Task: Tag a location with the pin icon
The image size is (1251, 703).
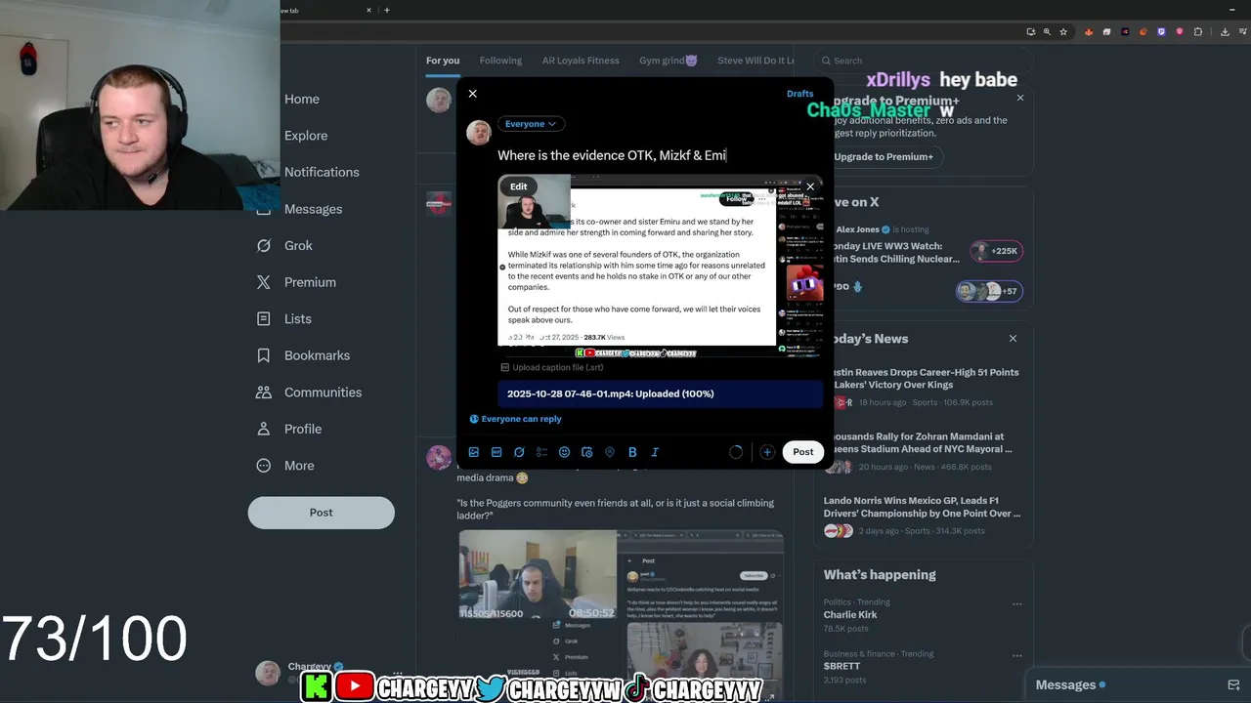Action: 609,452
